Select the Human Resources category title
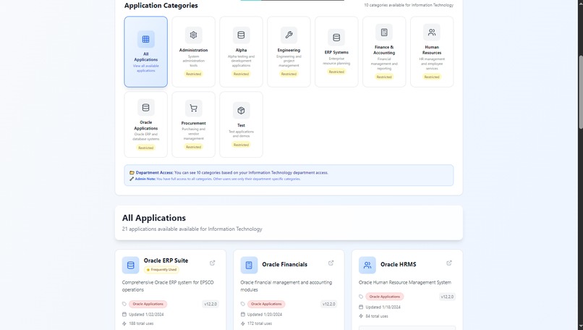Screen dimensions: 583x330 [x=432, y=50]
